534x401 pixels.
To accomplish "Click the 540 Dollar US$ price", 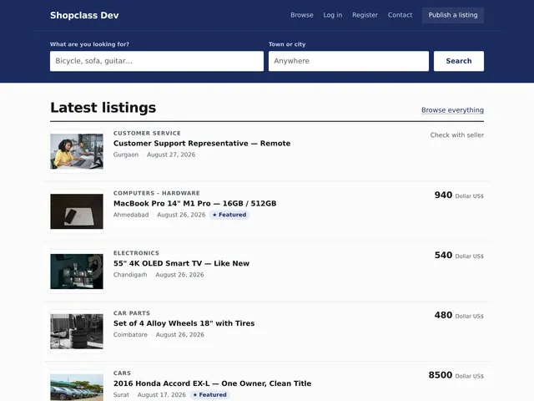I will pyautogui.click(x=459, y=255).
